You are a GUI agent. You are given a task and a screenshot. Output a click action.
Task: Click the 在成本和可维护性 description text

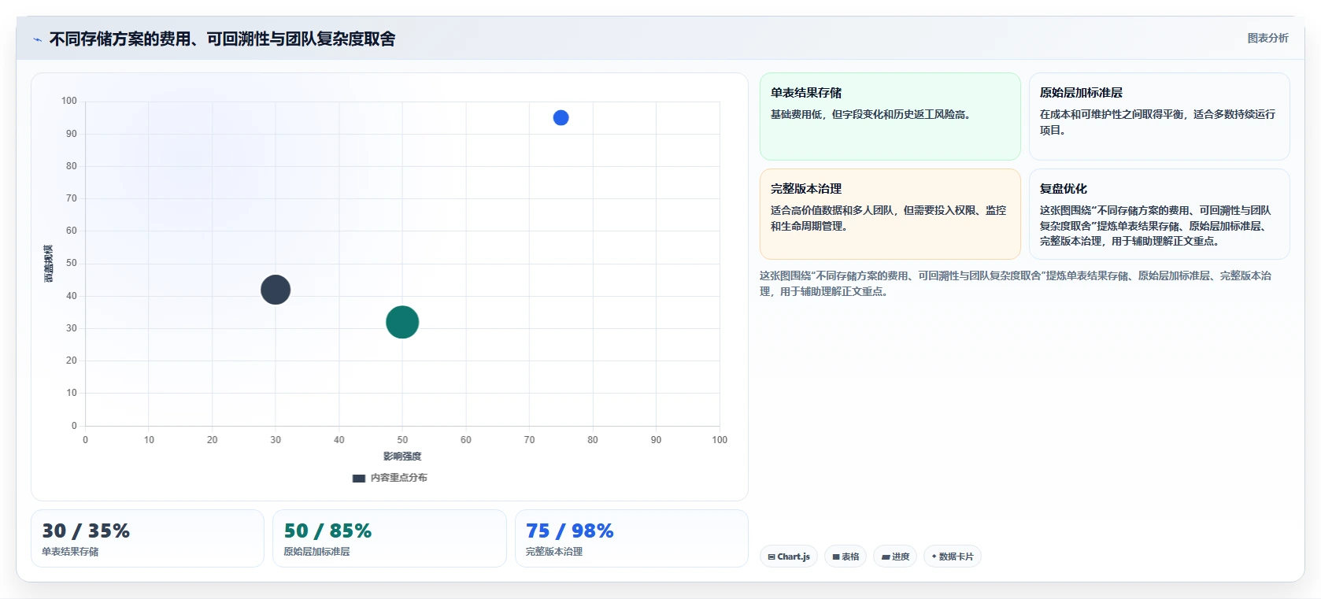pyautogui.click(x=1157, y=122)
